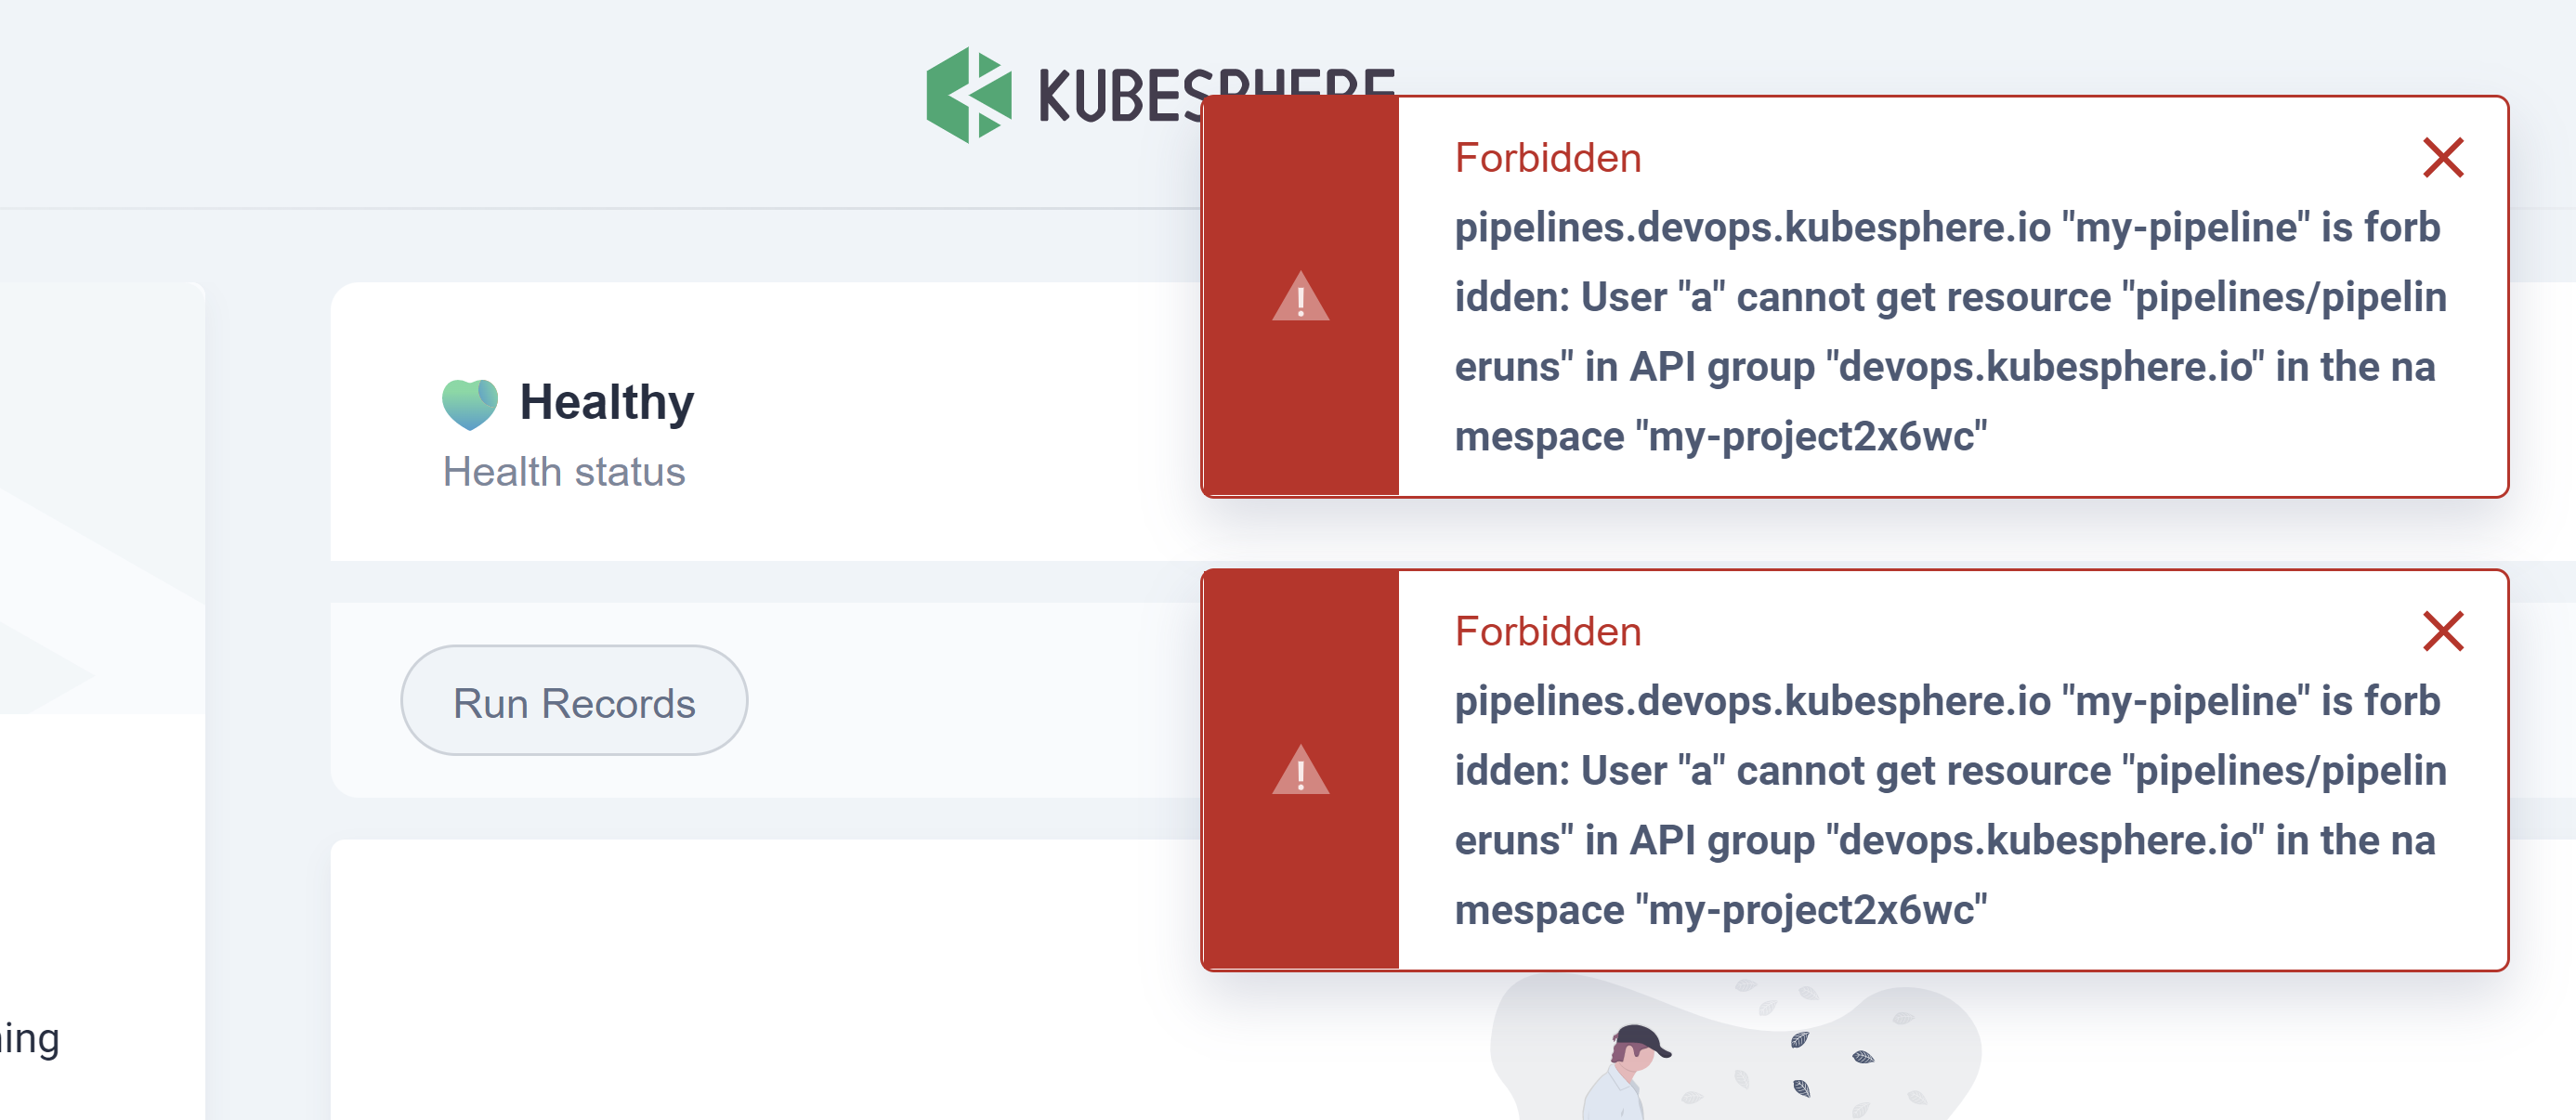This screenshot has height=1120, width=2576.
Task: Click the heart icon beside Healthy status
Action: 472,402
